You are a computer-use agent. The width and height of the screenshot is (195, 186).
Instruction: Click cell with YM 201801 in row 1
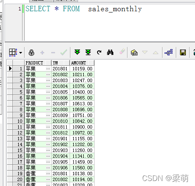coord(60,69)
